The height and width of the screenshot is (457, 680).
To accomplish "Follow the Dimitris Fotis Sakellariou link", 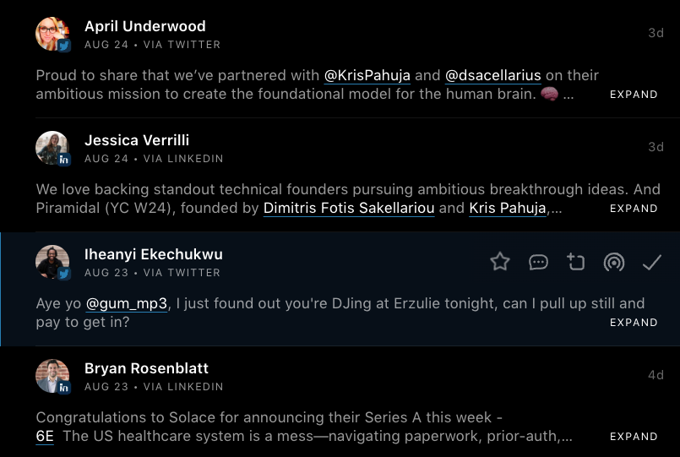I will click(349, 208).
